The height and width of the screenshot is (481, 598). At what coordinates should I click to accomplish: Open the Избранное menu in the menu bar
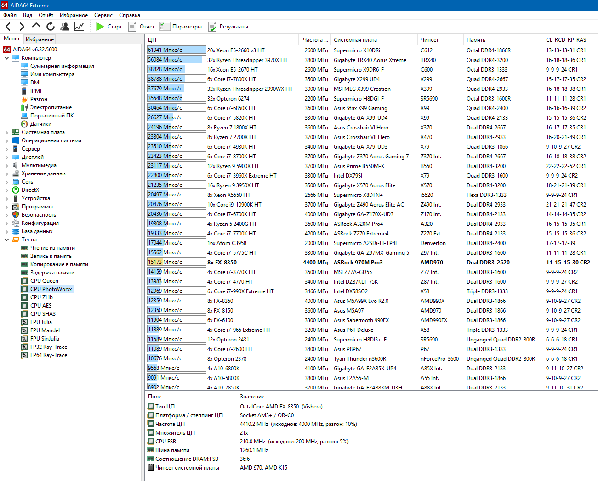tap(74, 15)
